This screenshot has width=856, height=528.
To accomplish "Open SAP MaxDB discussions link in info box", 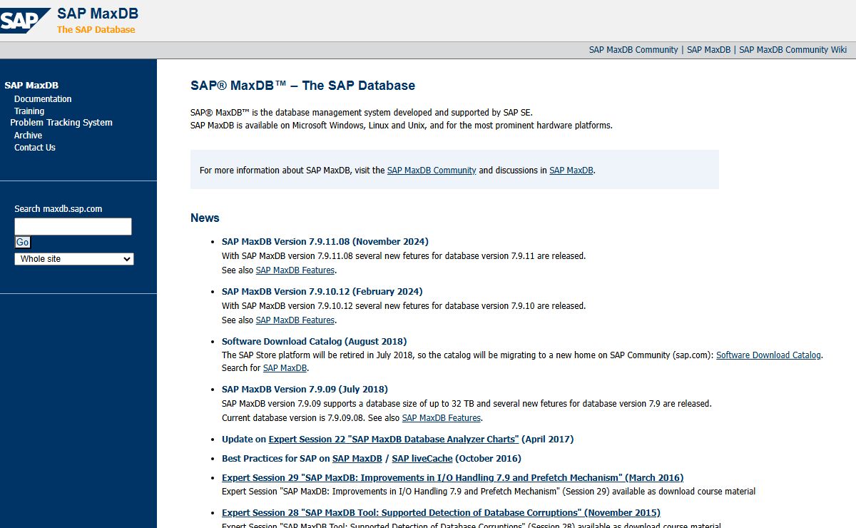I will pos(571,171).
